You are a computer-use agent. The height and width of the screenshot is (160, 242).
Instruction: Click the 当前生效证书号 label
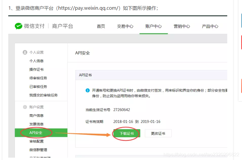pyautogui.click(x=98, y=110)
